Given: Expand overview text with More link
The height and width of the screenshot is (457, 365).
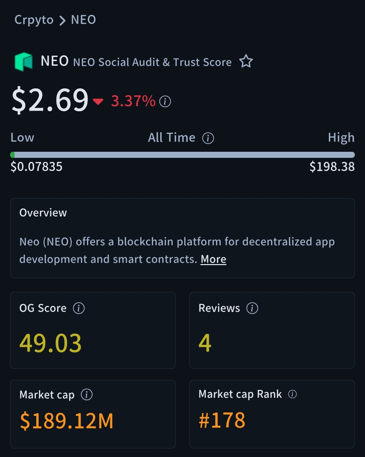Looking at the screenshot, I should (213, 259).
